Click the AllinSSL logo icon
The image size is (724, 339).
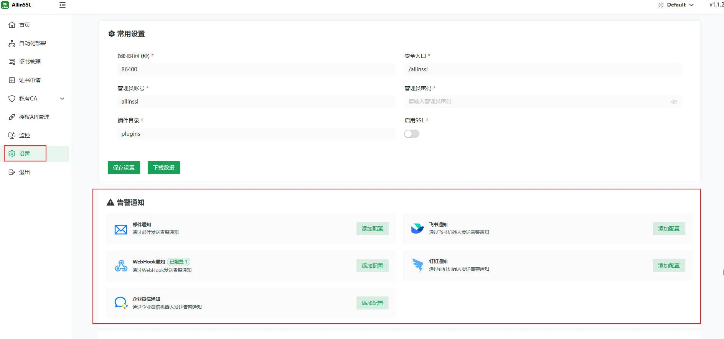(5, 5)
